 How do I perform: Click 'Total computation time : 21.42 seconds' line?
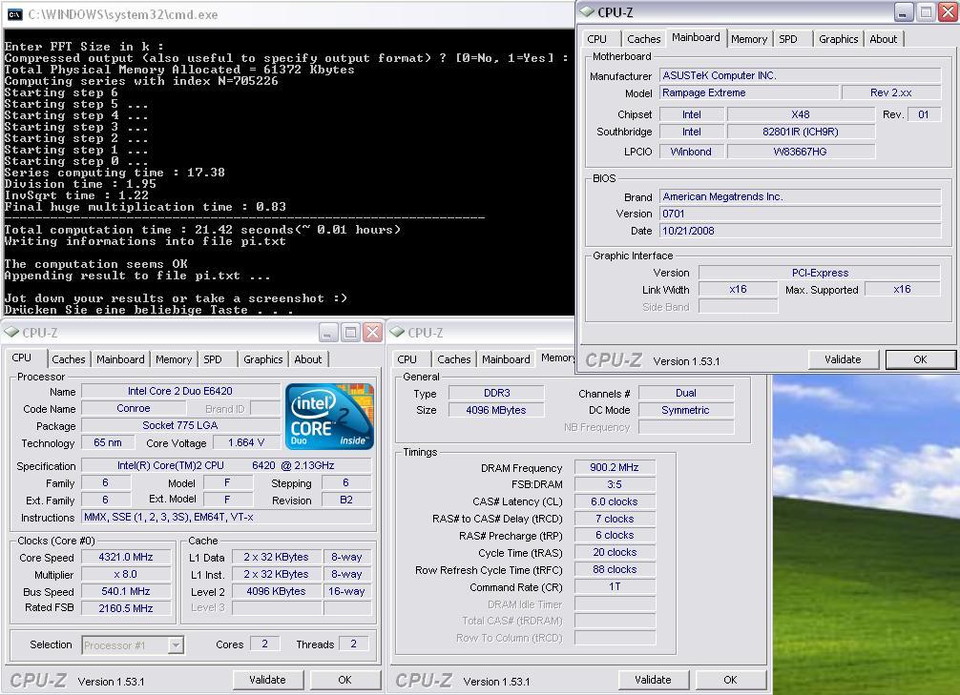(x=202, y=230)
